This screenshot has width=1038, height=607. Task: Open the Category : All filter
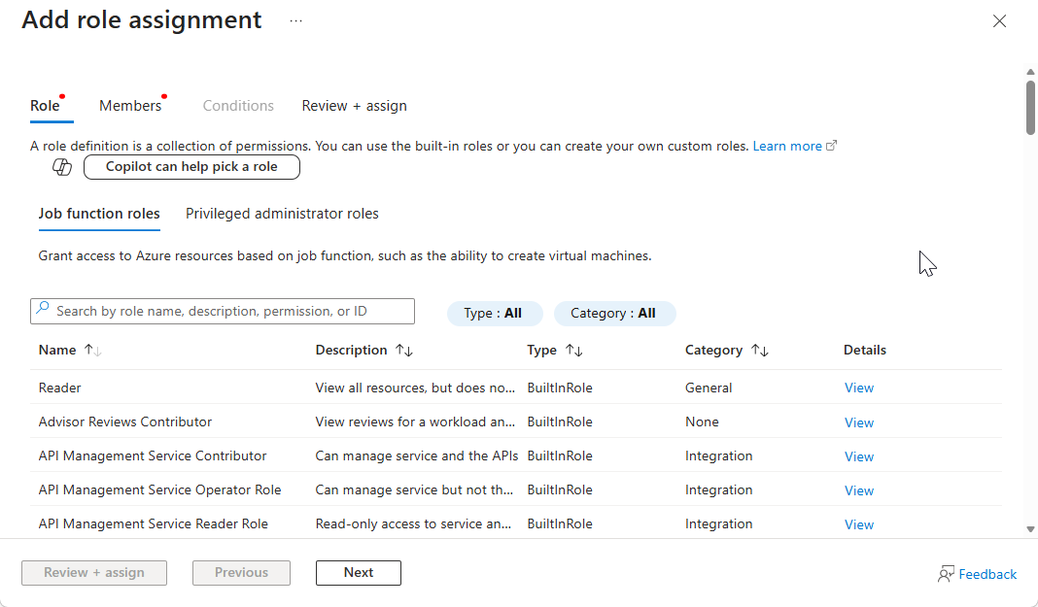point(614,314)
